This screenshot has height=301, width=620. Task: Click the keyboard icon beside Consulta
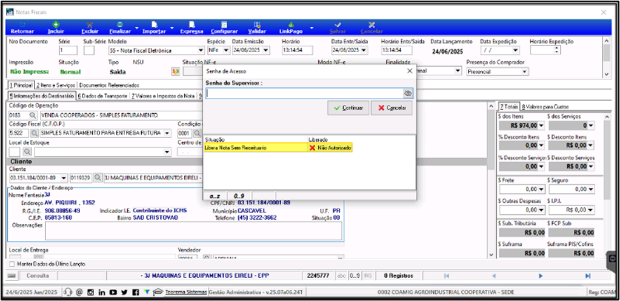pos(11,276)
